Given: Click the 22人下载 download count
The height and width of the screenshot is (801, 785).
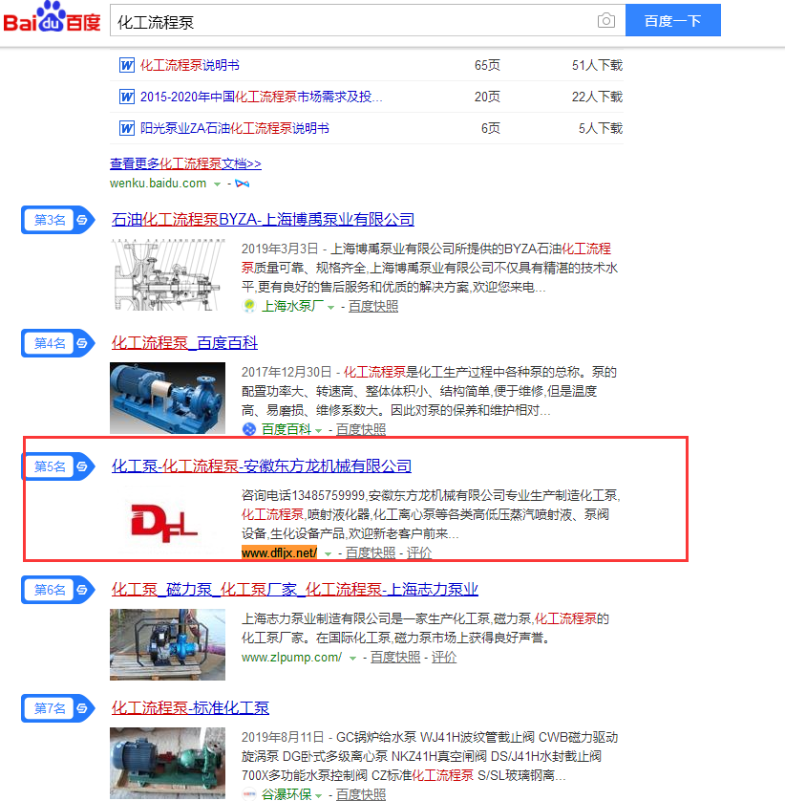Looking at the screenshot, I should point(597,97).
